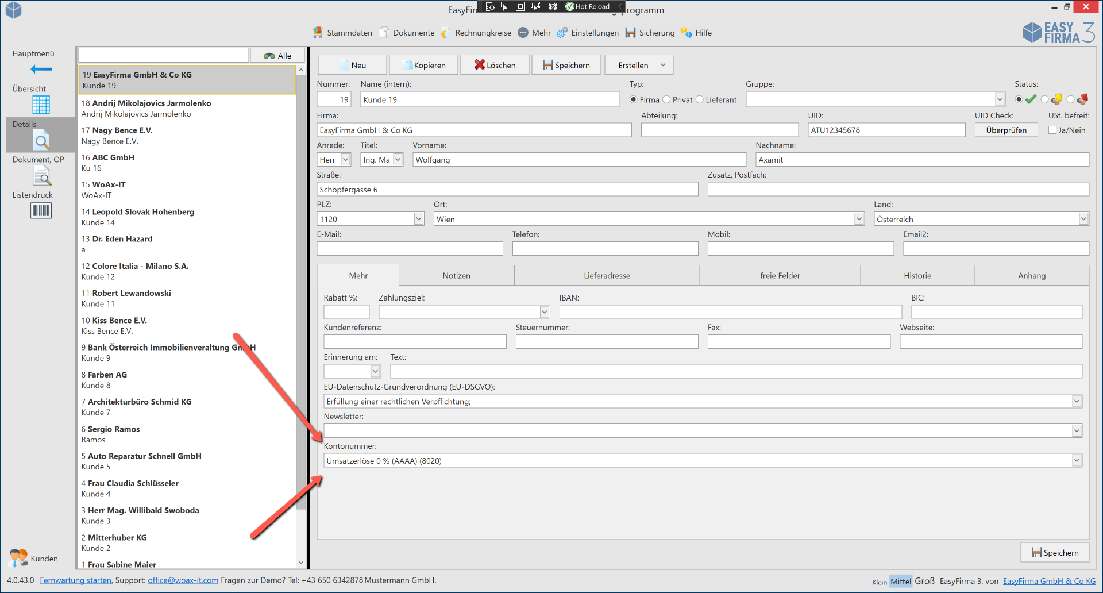This screenshot has height=593, width=1103.
Task: Select the warning status radio button
Action: coord(1044,99)
